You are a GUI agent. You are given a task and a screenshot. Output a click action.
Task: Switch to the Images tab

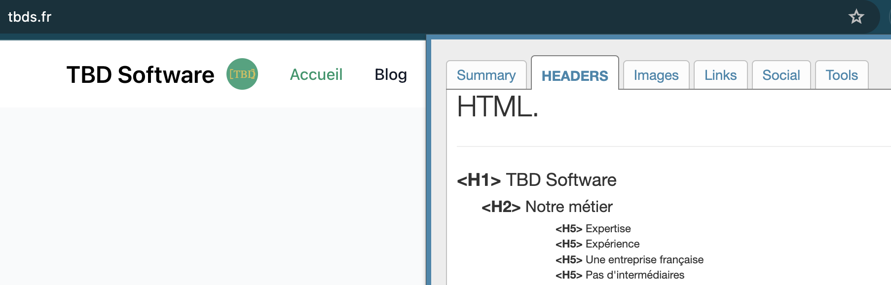pyautogui.click(x=656, y=75)
